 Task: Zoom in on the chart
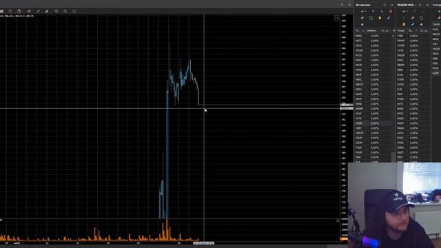57,11
